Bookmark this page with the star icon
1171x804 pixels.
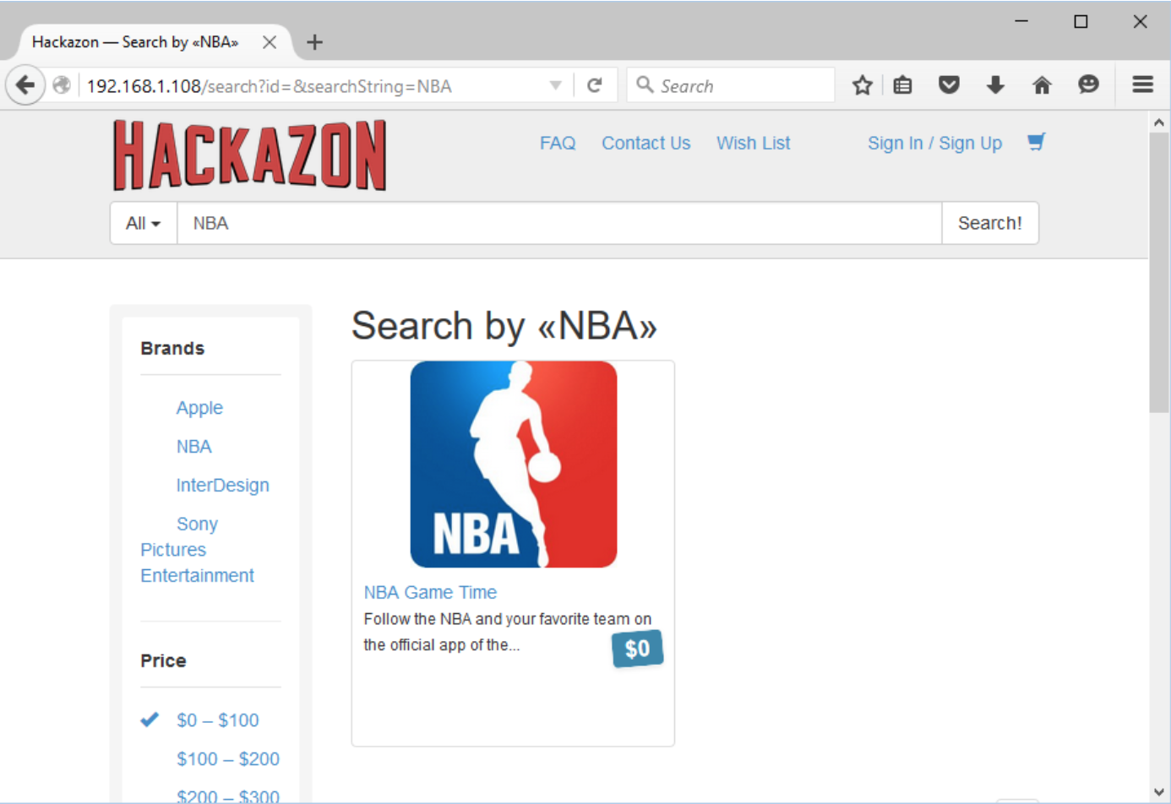coord(862,85)
